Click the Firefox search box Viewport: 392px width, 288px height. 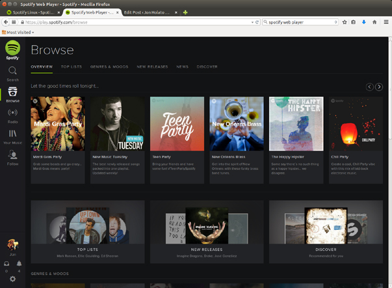pyautogui.click(x=301, y=22)
